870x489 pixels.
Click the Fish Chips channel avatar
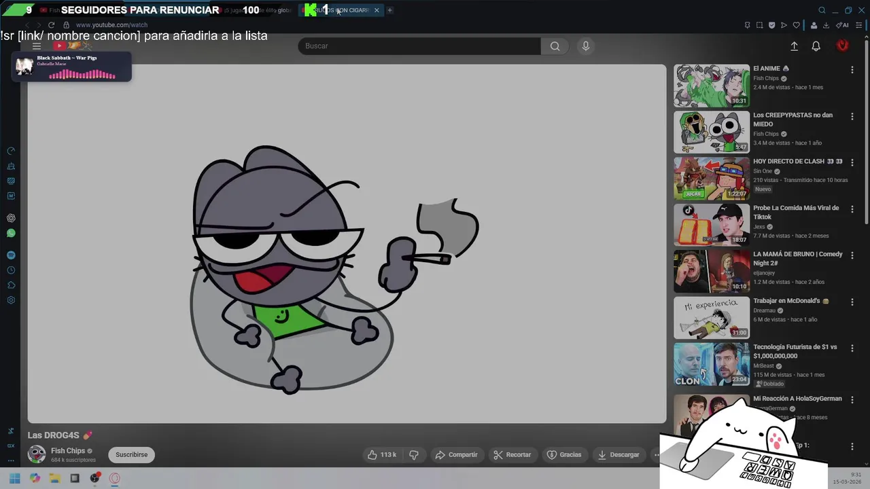pos(37,454)
